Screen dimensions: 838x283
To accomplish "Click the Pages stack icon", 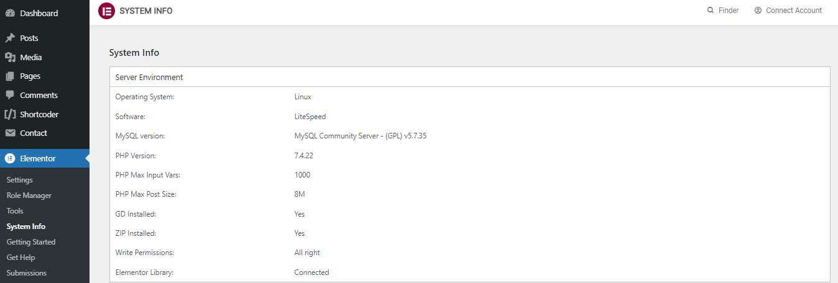I will point(10,76).
